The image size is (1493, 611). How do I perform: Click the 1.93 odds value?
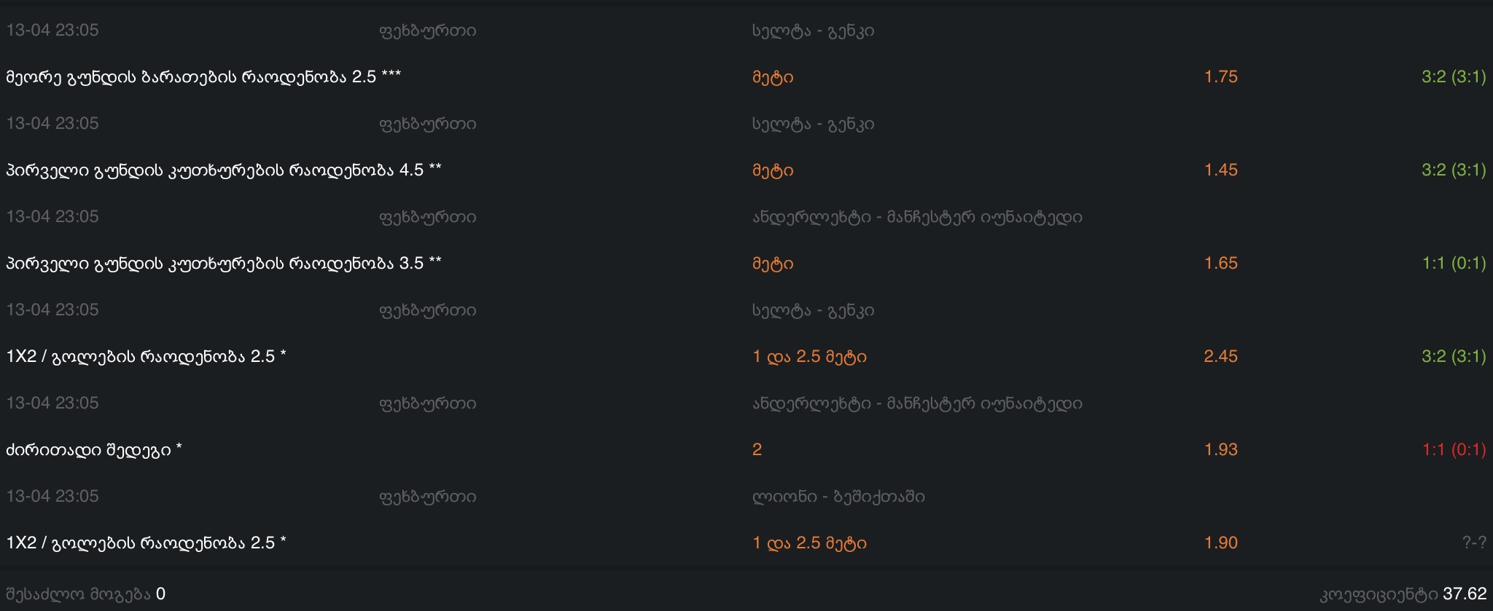click(x=1220, y=450)
